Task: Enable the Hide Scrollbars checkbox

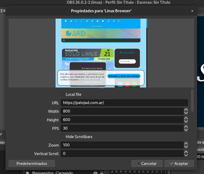Action: 63,136
